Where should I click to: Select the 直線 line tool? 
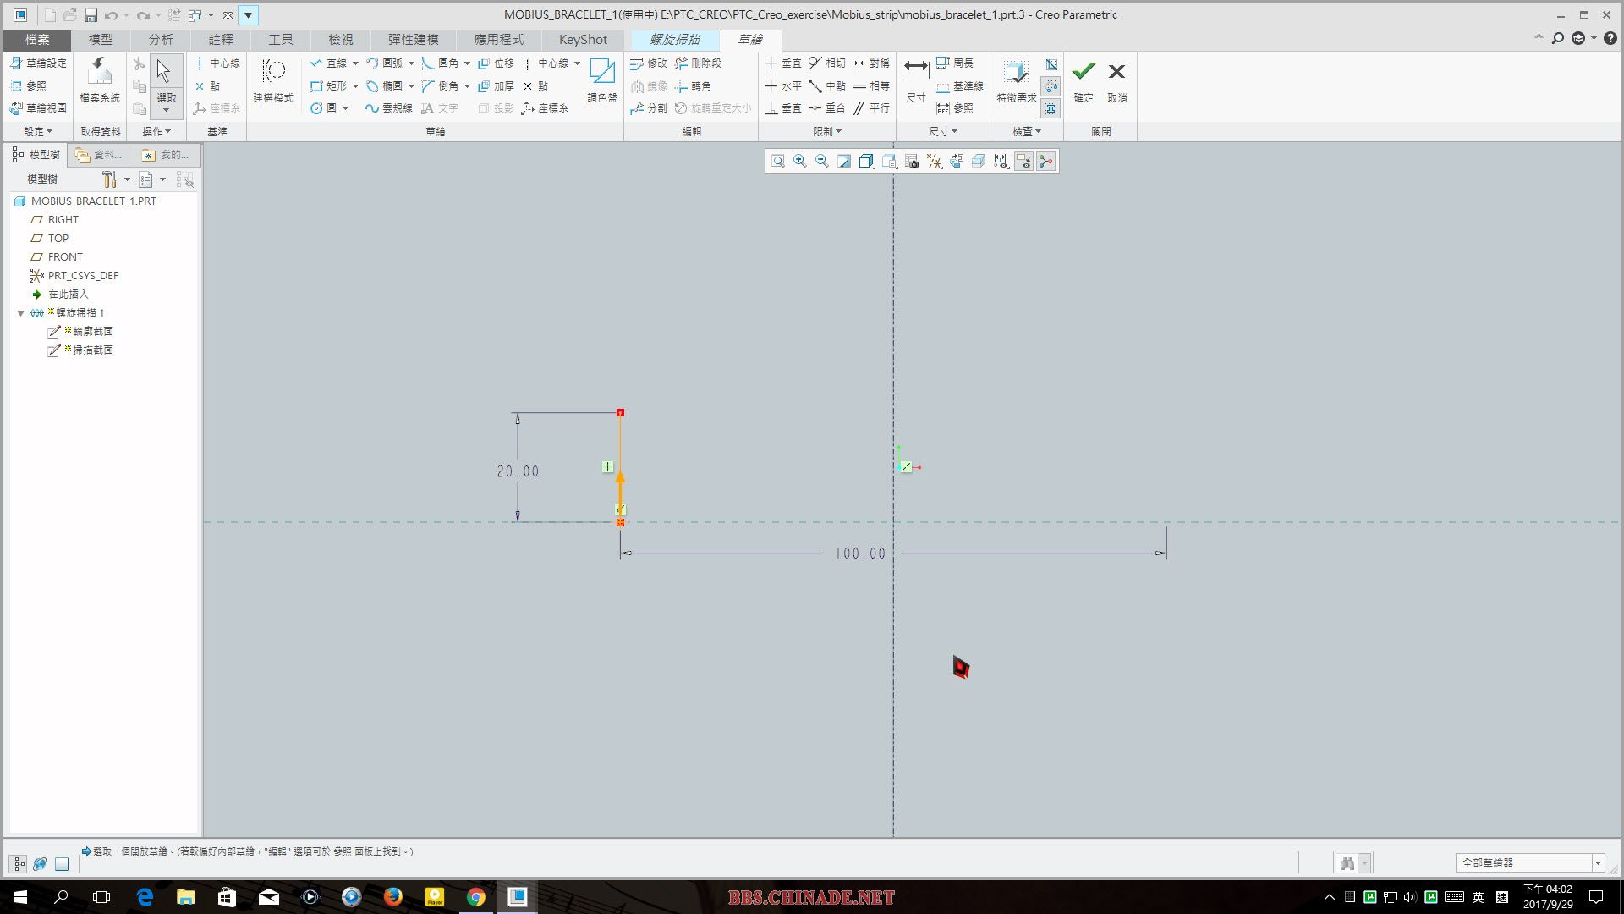tap(329, 63)
